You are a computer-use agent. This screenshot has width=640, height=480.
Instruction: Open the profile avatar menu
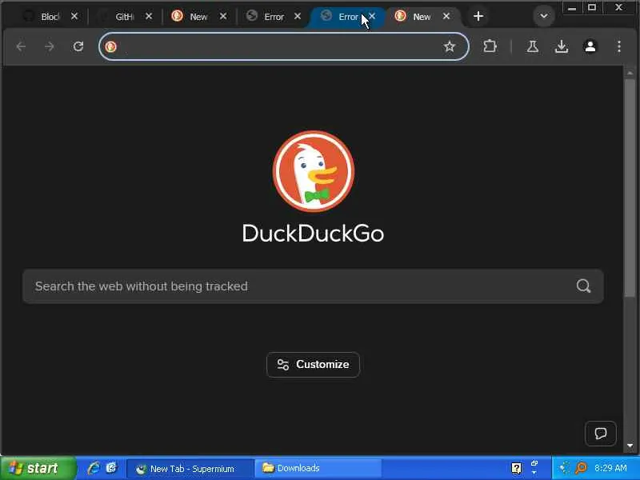[590, 46]
